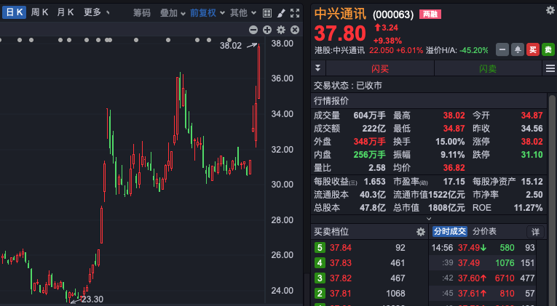Click the 闪买 flash buy button
The width and height of the screenshot is (557, 306).
pyautogui.click(x=380, y=68)
